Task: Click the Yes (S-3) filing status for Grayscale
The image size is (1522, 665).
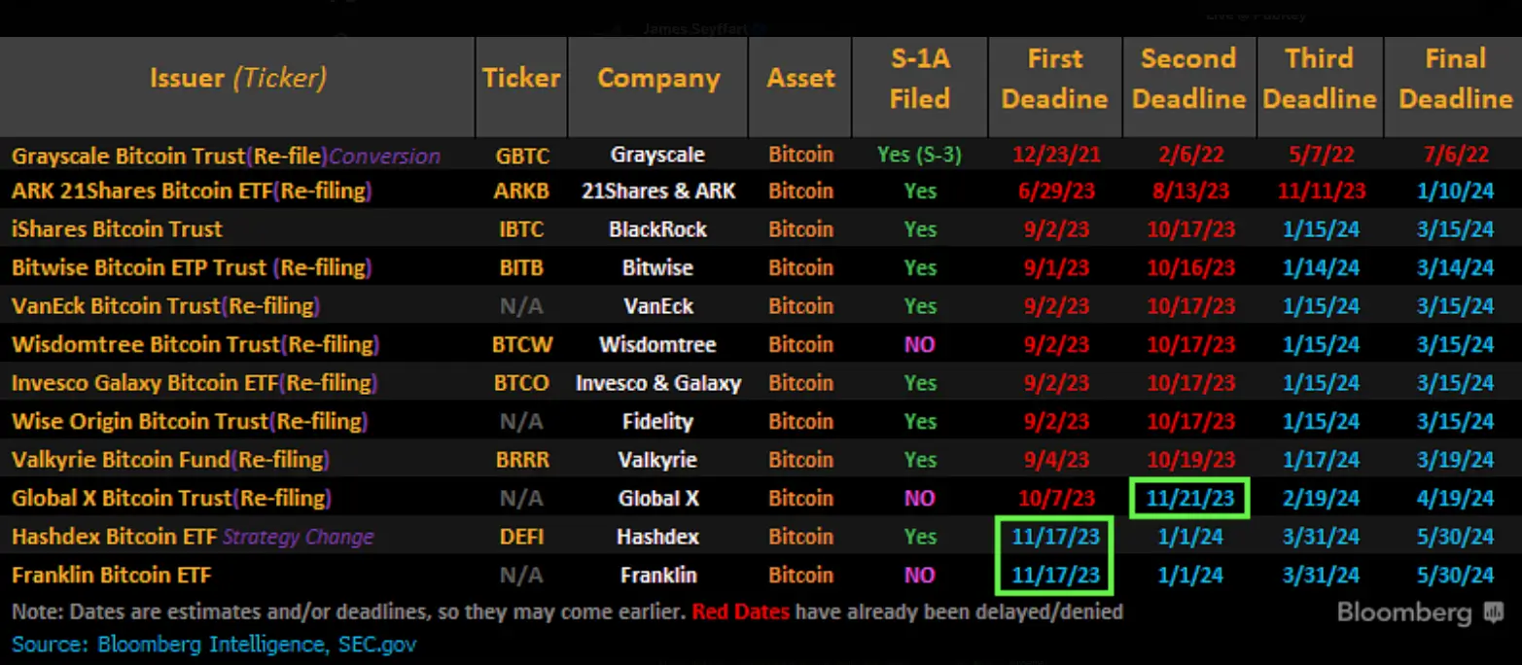Action: click(x=919, y=156)
